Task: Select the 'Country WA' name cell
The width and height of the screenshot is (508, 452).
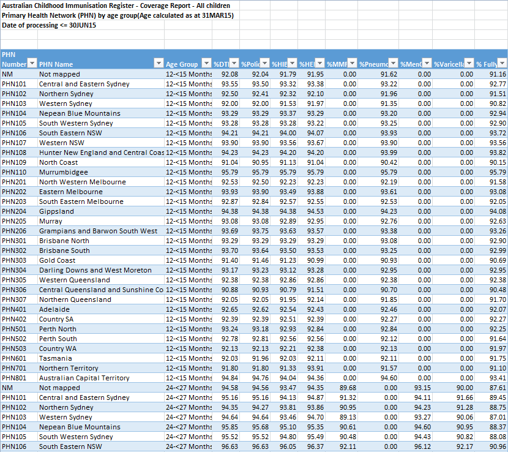Action: tap(101, 348)
